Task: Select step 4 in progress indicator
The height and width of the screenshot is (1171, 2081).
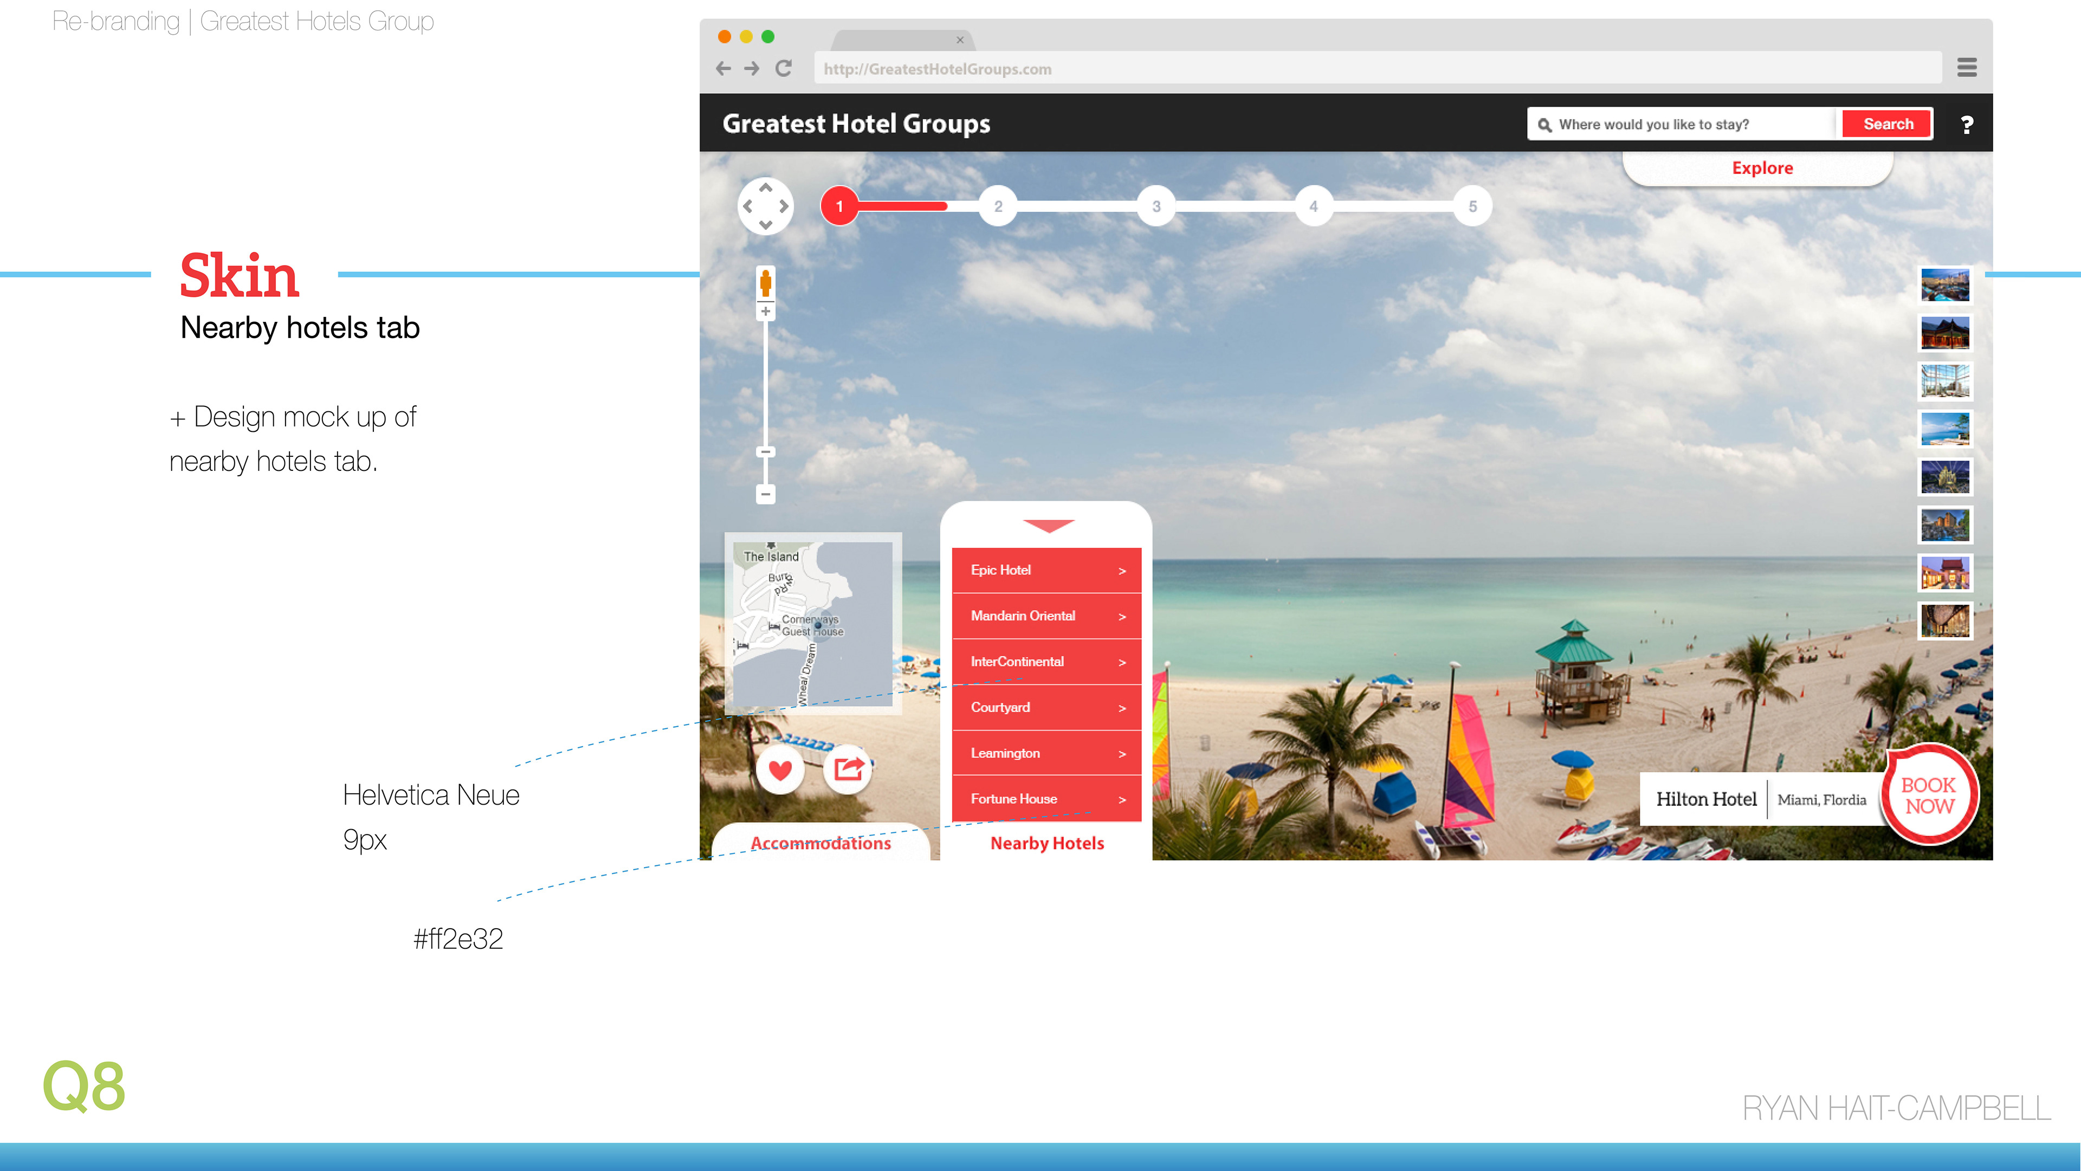Action: [x=1314, y=206]
